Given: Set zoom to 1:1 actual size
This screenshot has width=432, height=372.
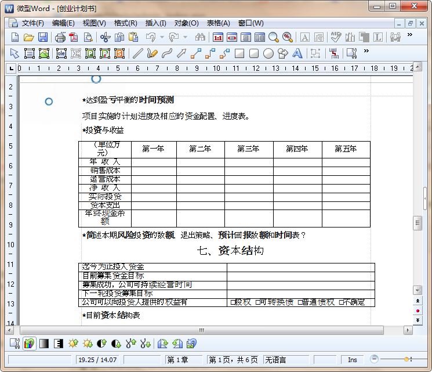Looking at the screenshot, I should pos(217,37).
